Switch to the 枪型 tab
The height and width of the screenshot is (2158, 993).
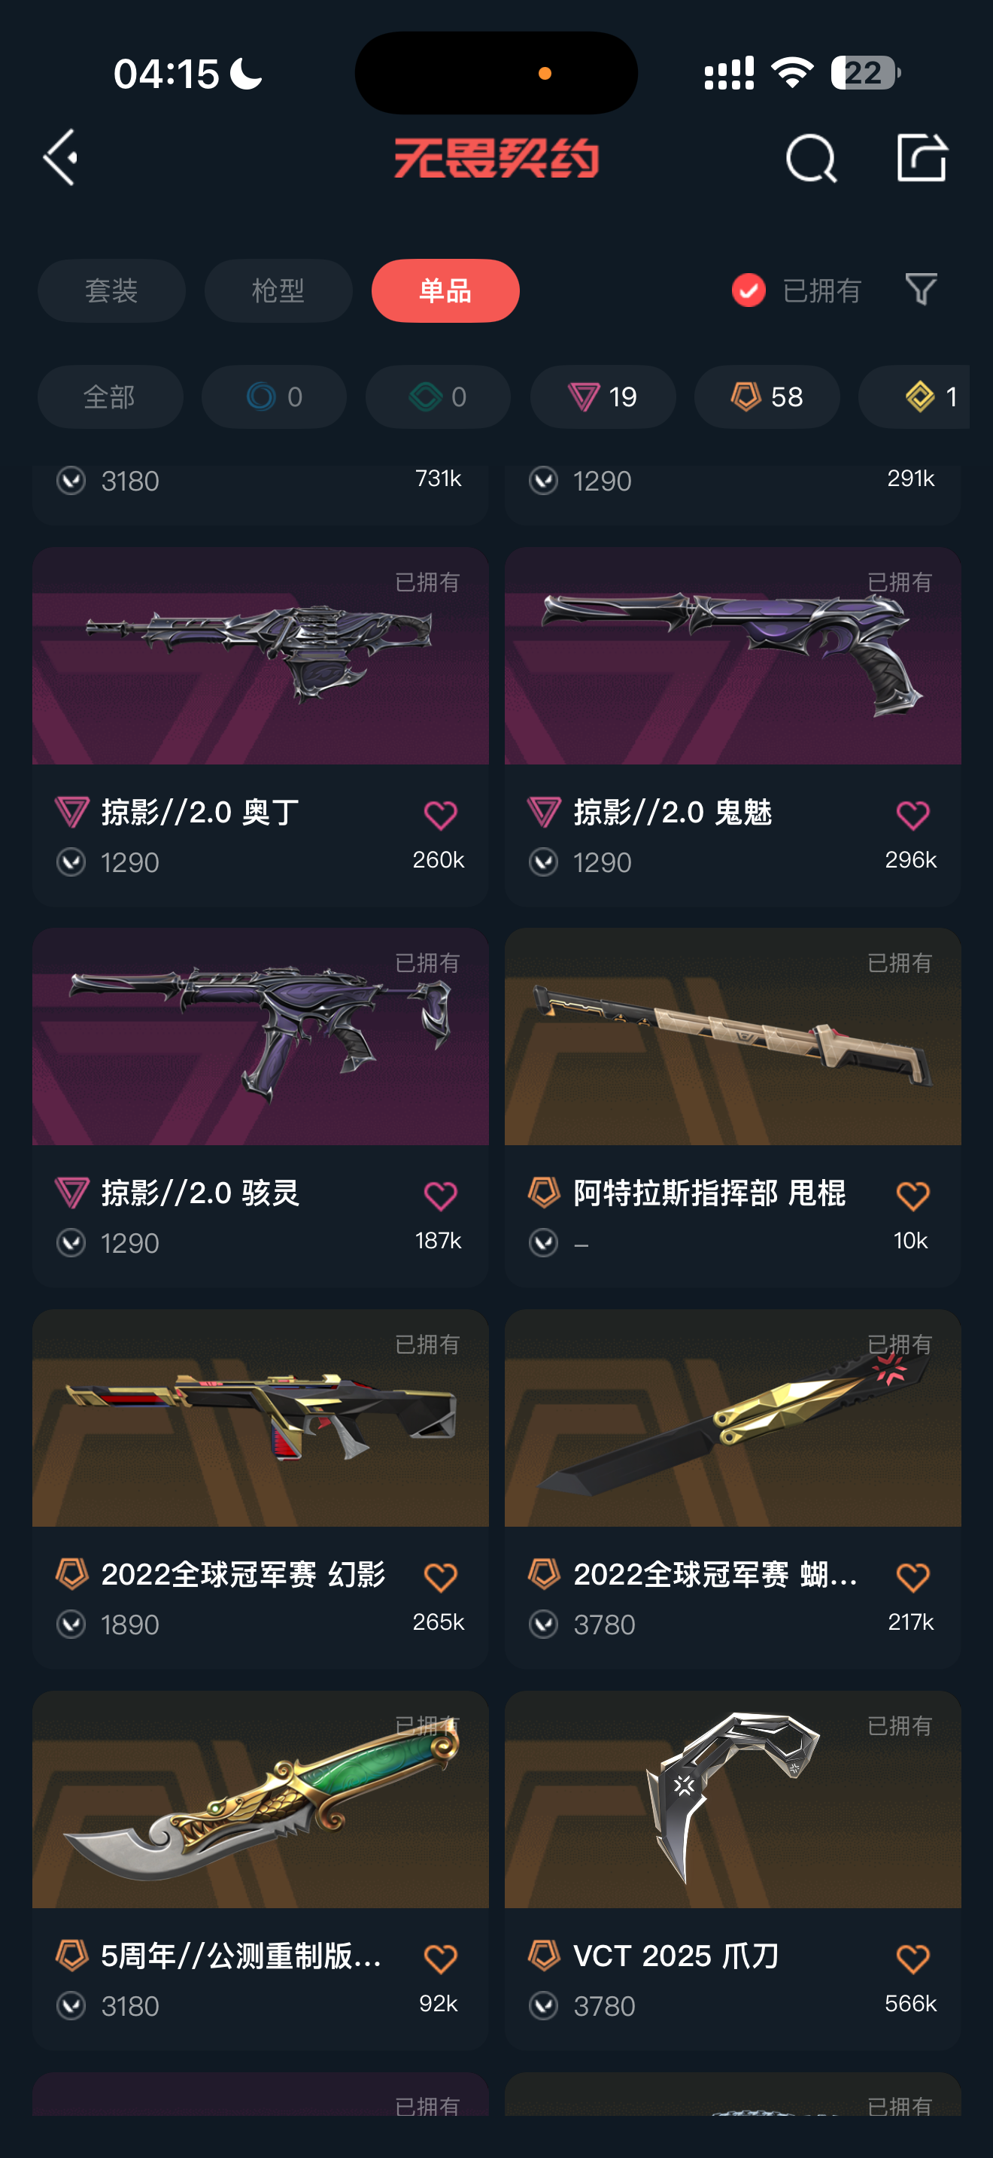(x=278, y=290)
